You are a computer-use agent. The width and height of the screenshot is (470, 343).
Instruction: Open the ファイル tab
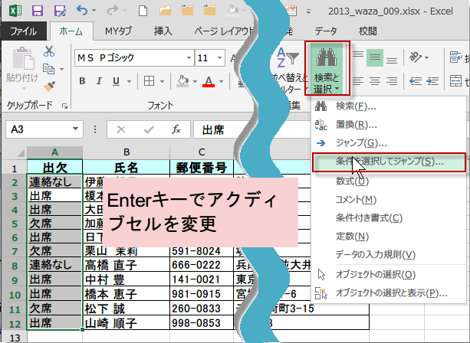pos(24,31)
